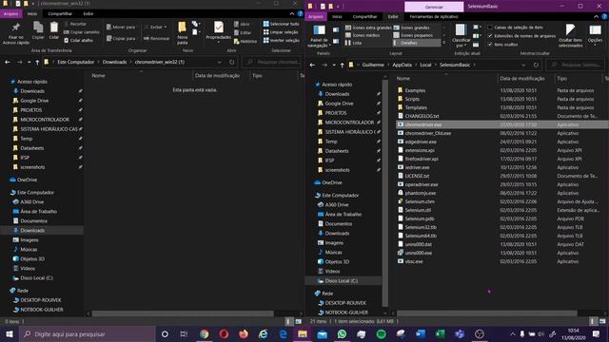Enable Caixas de seleção de item checkbox
Screen dimensions: 609x342
(x=490, y=28)
